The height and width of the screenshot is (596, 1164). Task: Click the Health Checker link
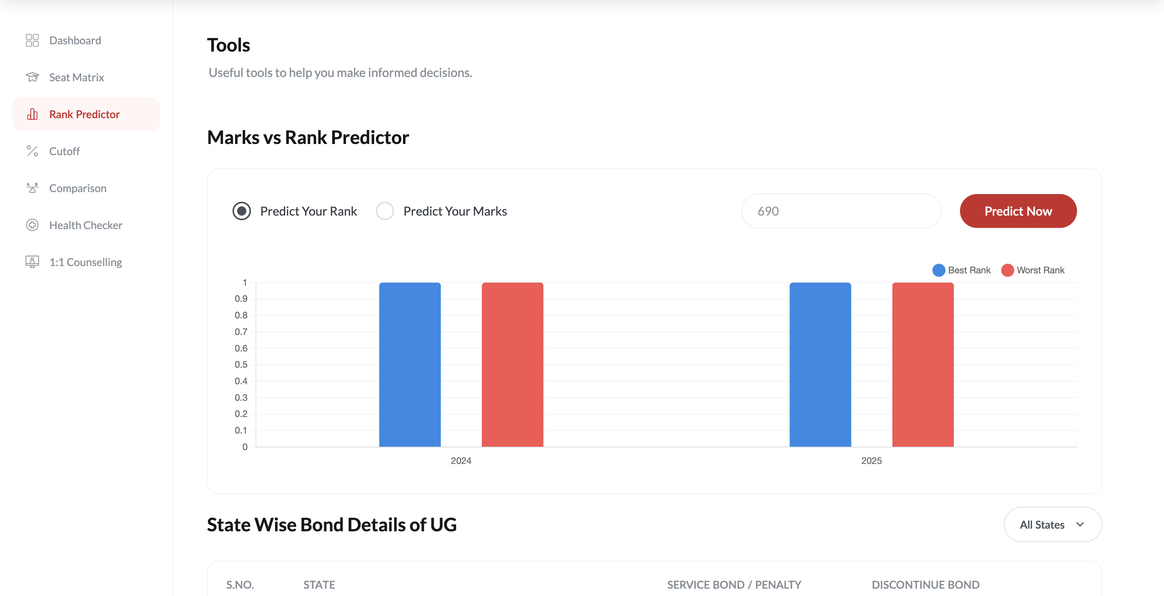[x=86, y=224]
